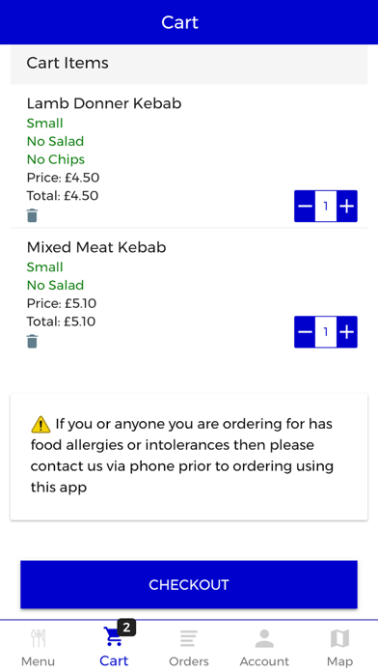Remove Mixed Meat Kebab via trash icon
The image size is (378, 672).
click(32, 342)
